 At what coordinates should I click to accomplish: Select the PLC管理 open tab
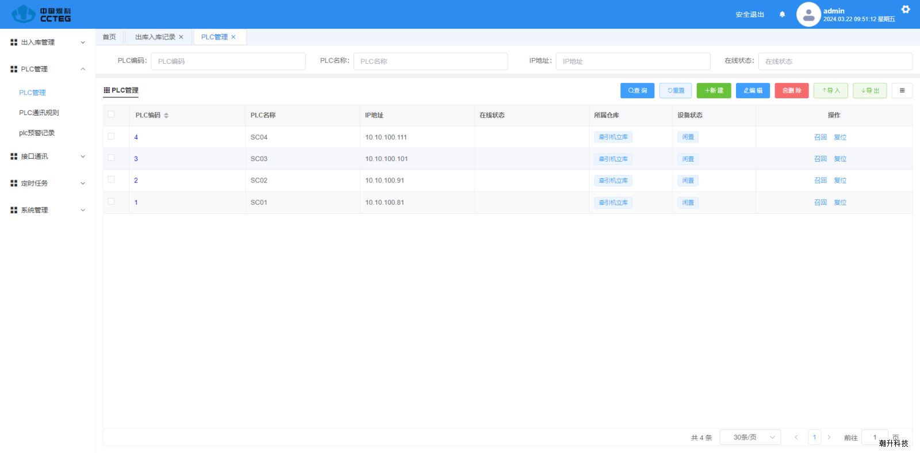click(x=219, y=37)
